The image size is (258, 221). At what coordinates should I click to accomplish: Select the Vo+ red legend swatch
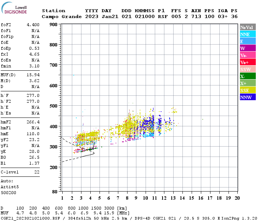tap(248, 62)
